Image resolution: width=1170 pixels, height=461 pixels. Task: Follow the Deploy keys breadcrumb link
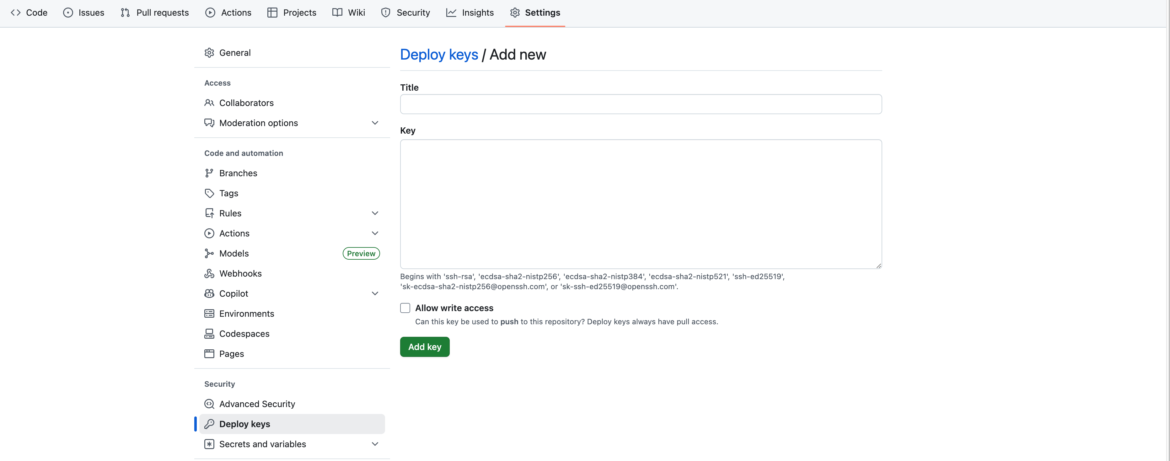pos(439,55)
